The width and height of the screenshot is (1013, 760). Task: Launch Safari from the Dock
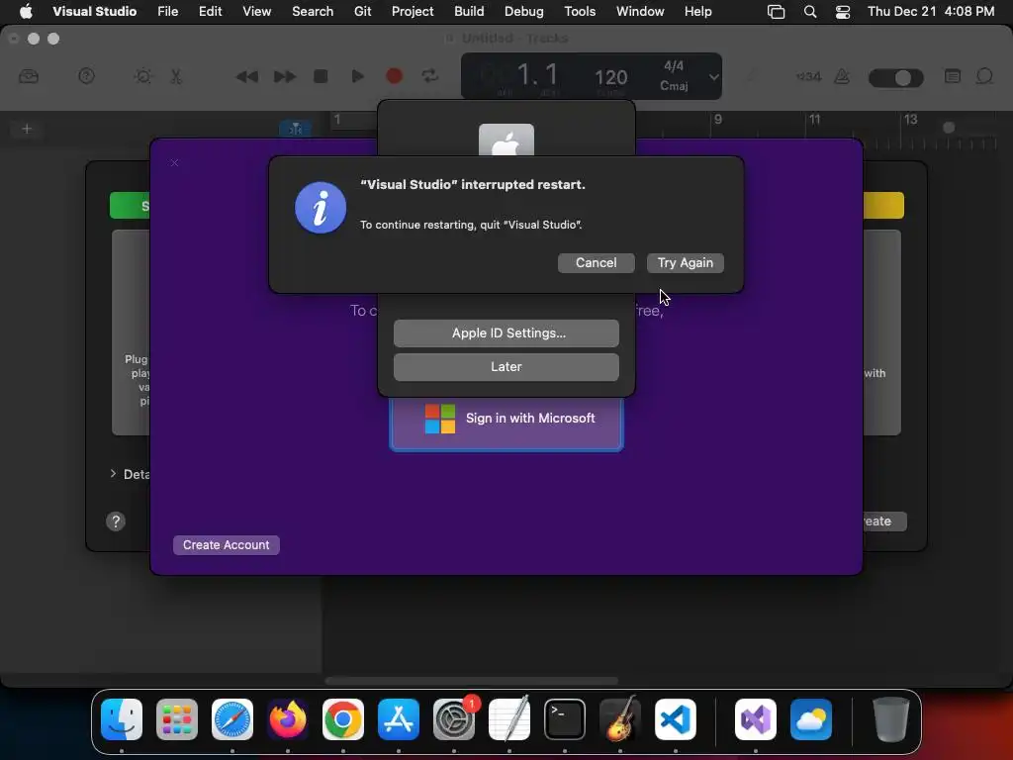[x=231, y=719]
